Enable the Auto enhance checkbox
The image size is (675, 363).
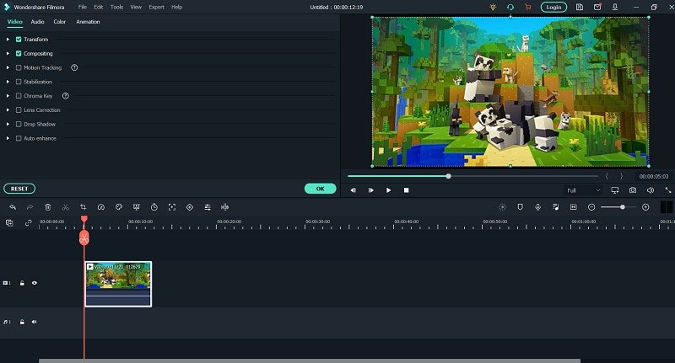point(19,138)
